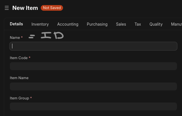The width and height of the screenshot is (182, 116).
Task: Click the Item Name label
Action: pyautogui.click(x=19, y=78)
